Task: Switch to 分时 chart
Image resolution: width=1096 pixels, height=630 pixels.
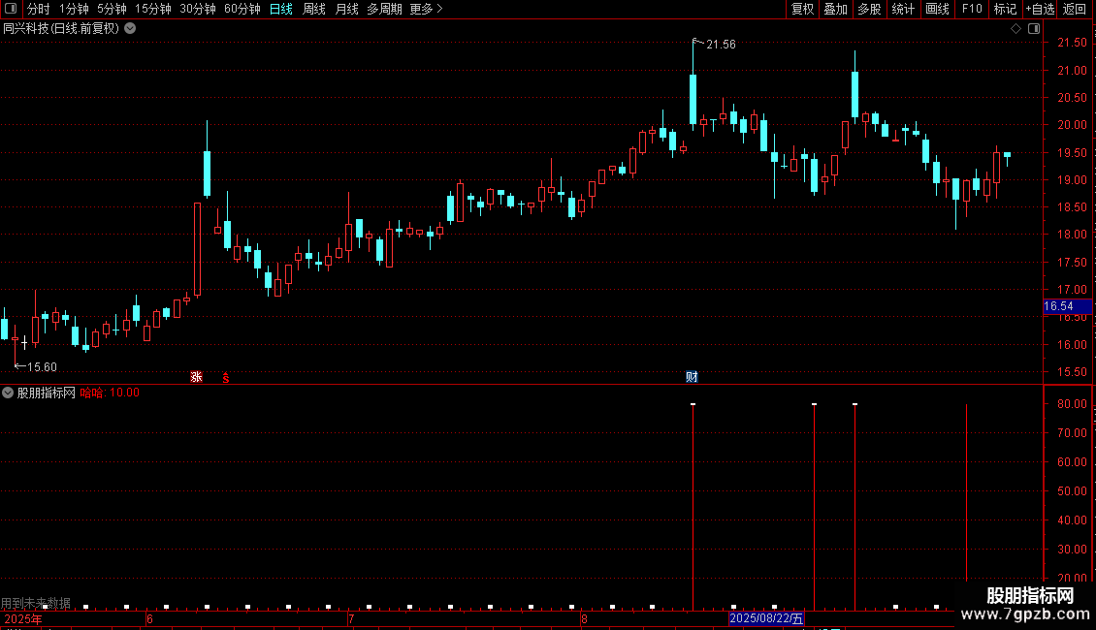Action: (39, 9)
